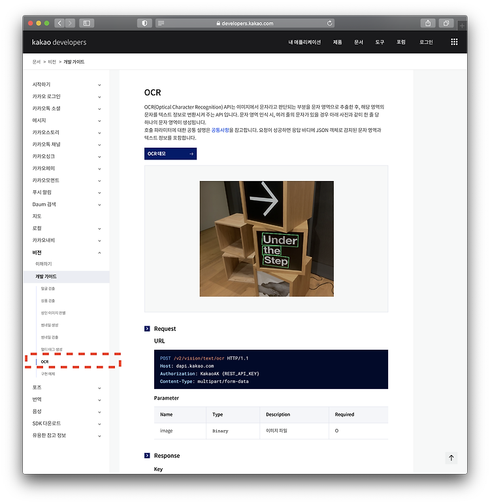
Task: Show the tab overview icon
Action: 446,23
